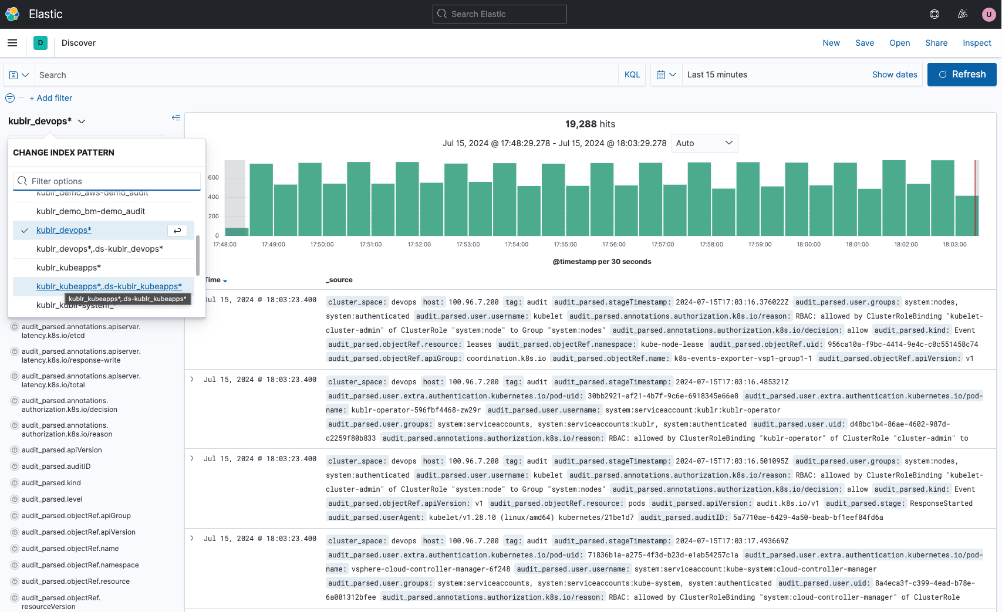Click the Refresh button

pos(961,75)
